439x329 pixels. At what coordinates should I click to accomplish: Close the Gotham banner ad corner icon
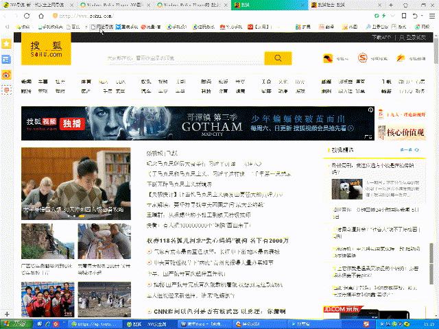pos(370,110)
